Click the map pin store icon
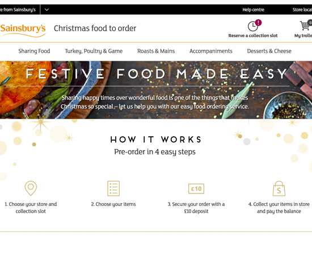 coord(31,188)
